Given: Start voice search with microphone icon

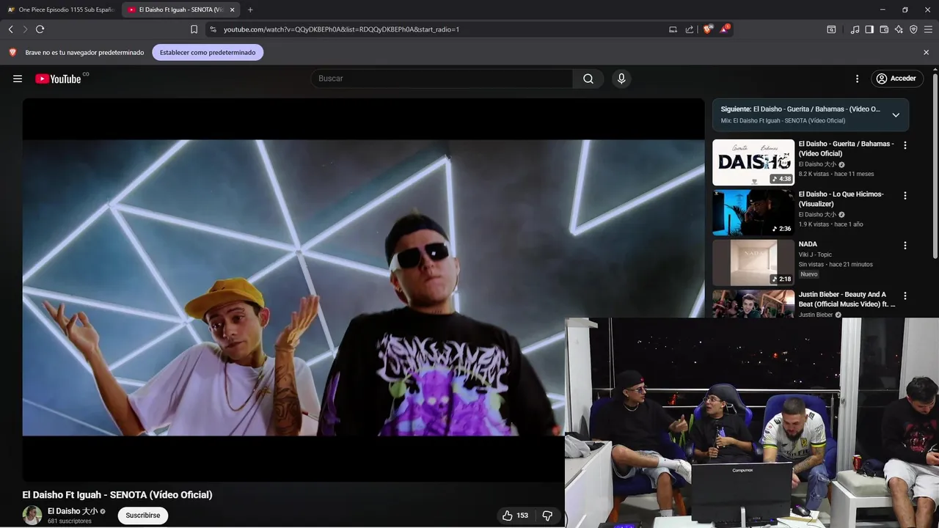Looking at the screenshot, I should click(621, 78).
